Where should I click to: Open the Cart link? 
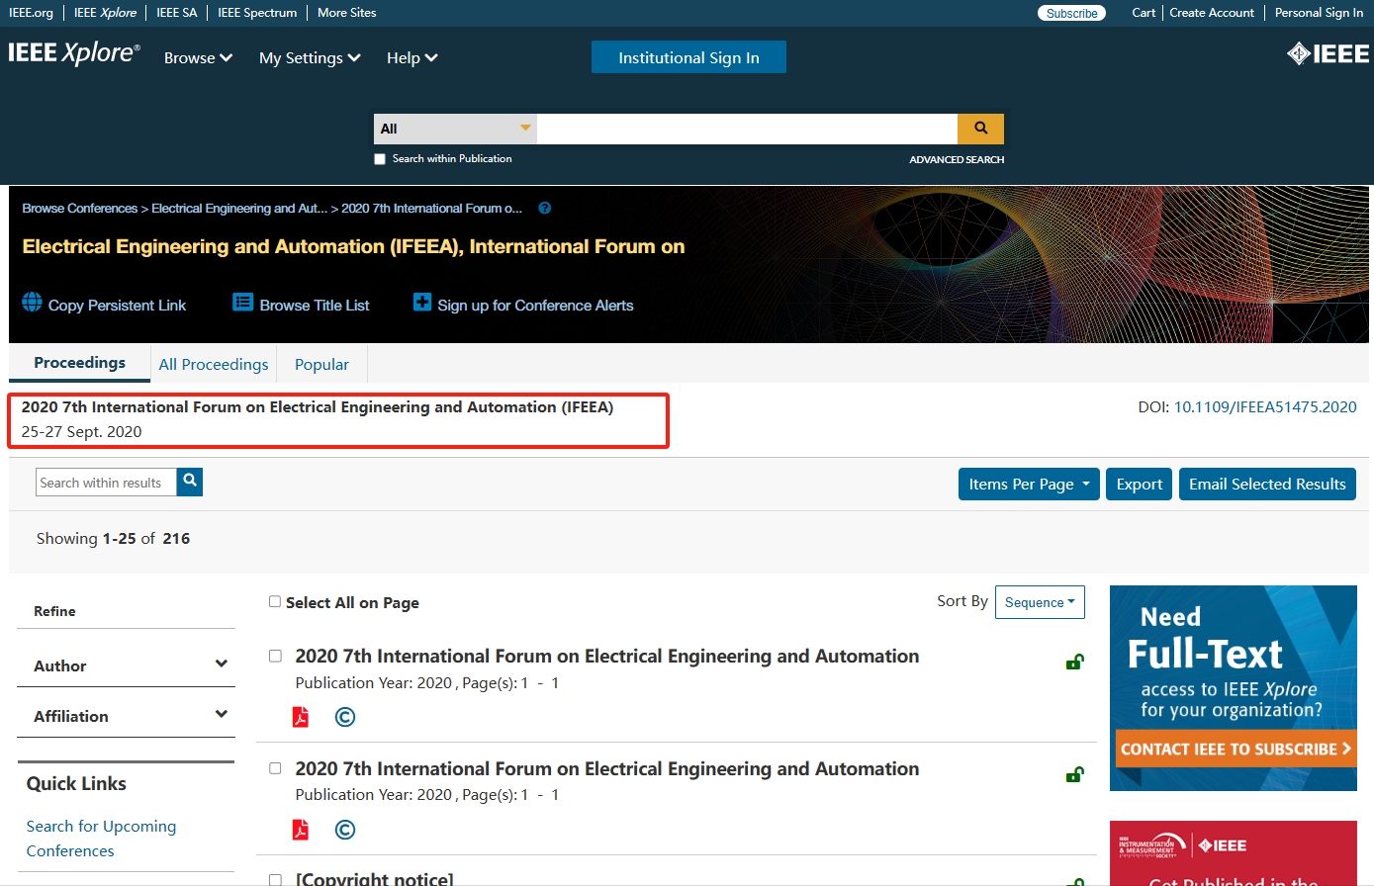[1144, 13]
